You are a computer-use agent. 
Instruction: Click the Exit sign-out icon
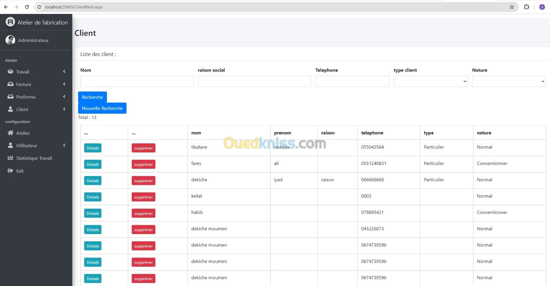pos(10,171)
